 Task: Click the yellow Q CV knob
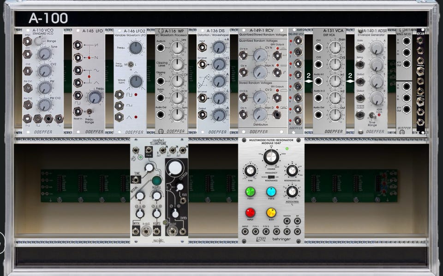(x=271, y=213)
